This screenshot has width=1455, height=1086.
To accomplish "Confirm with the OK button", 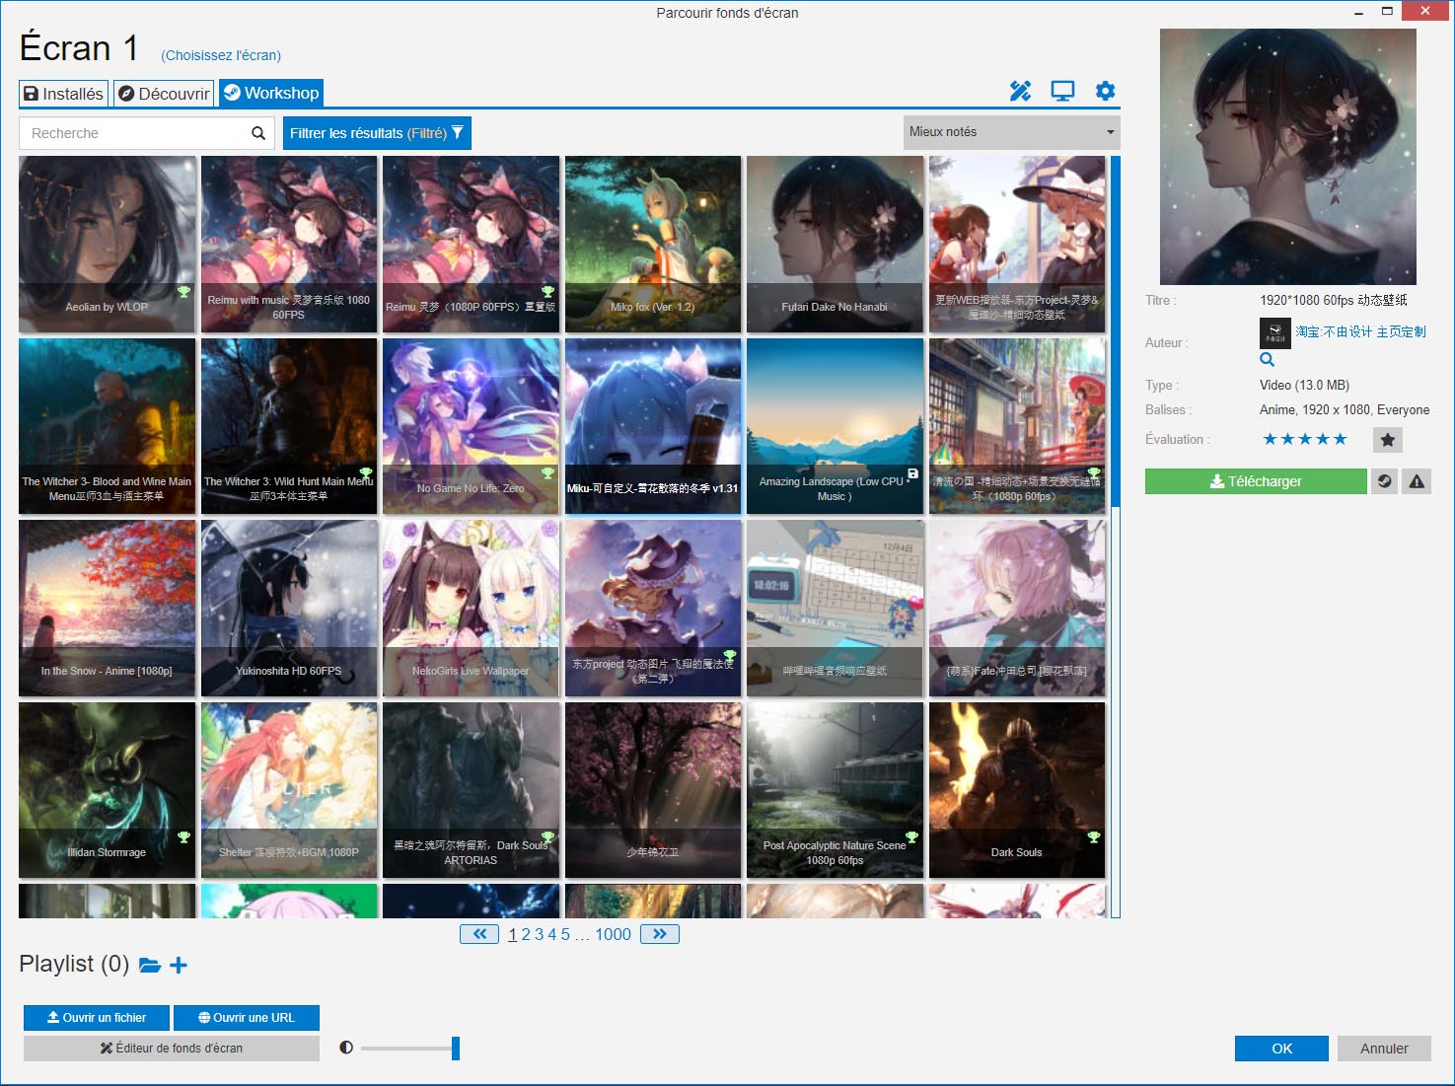I will (1281, 1049).
